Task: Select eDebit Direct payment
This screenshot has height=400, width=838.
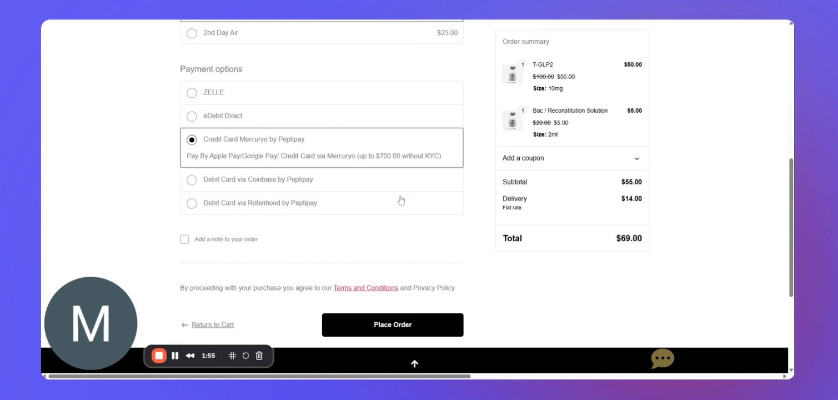Action: point(322,116)
